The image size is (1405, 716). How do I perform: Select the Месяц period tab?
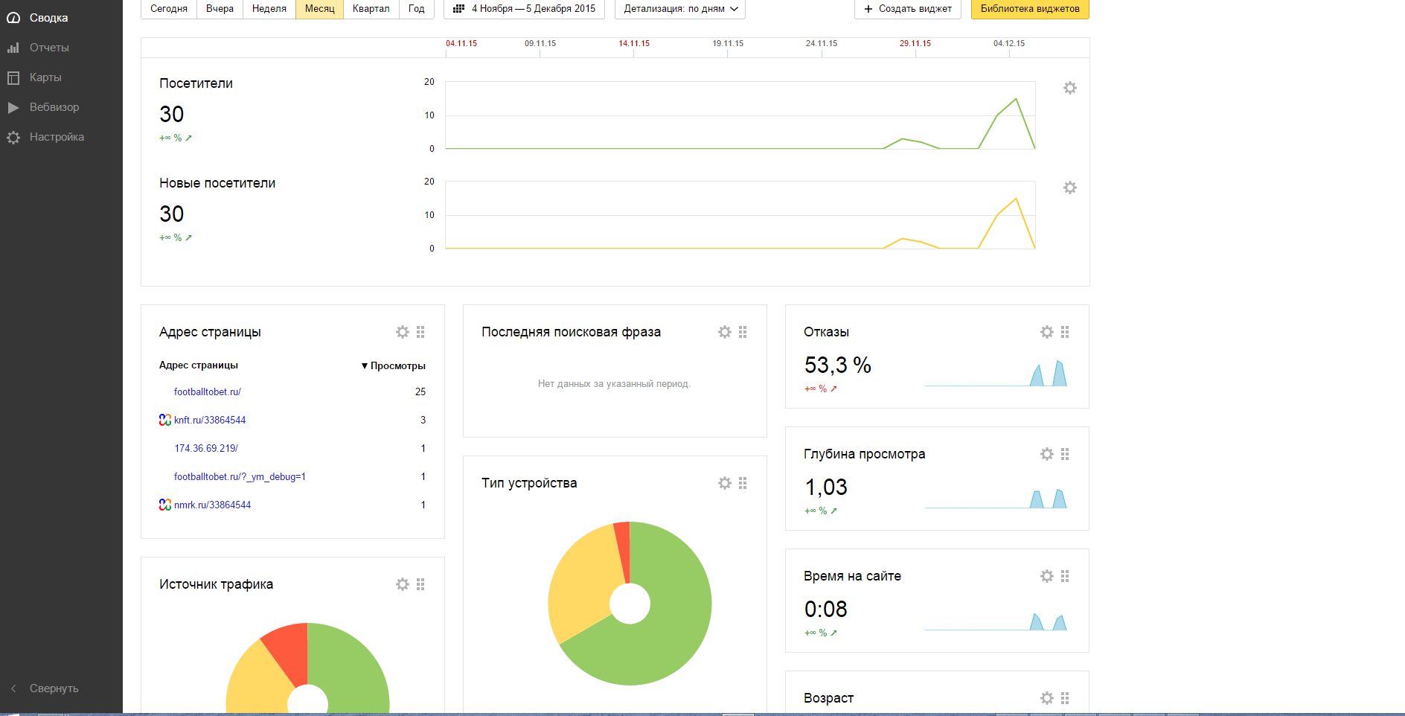(320, 9)
